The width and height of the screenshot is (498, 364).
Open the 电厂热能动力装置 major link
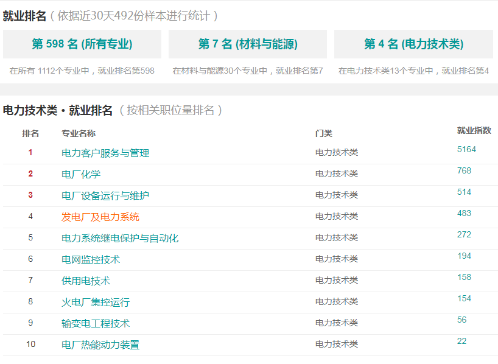pos(100,345)
